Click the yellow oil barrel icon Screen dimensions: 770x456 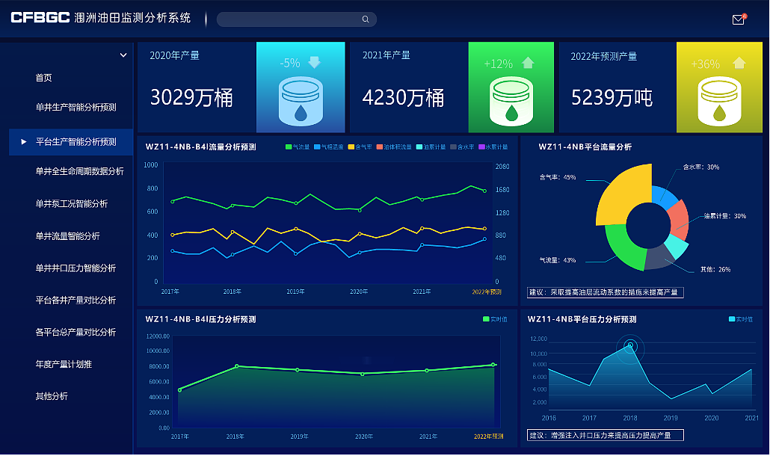pos(719,102)
